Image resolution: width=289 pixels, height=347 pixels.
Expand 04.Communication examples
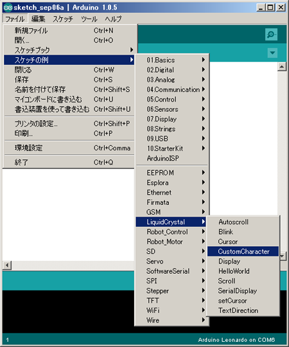point(171,89)
